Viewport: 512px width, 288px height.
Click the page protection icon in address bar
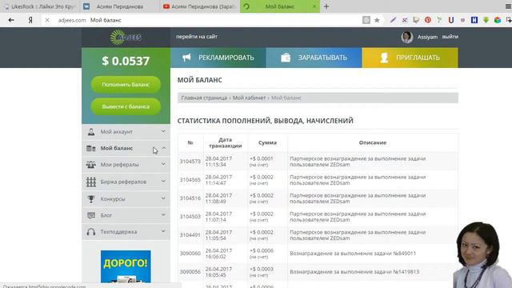pyautogui.click(x=366, y=20)
